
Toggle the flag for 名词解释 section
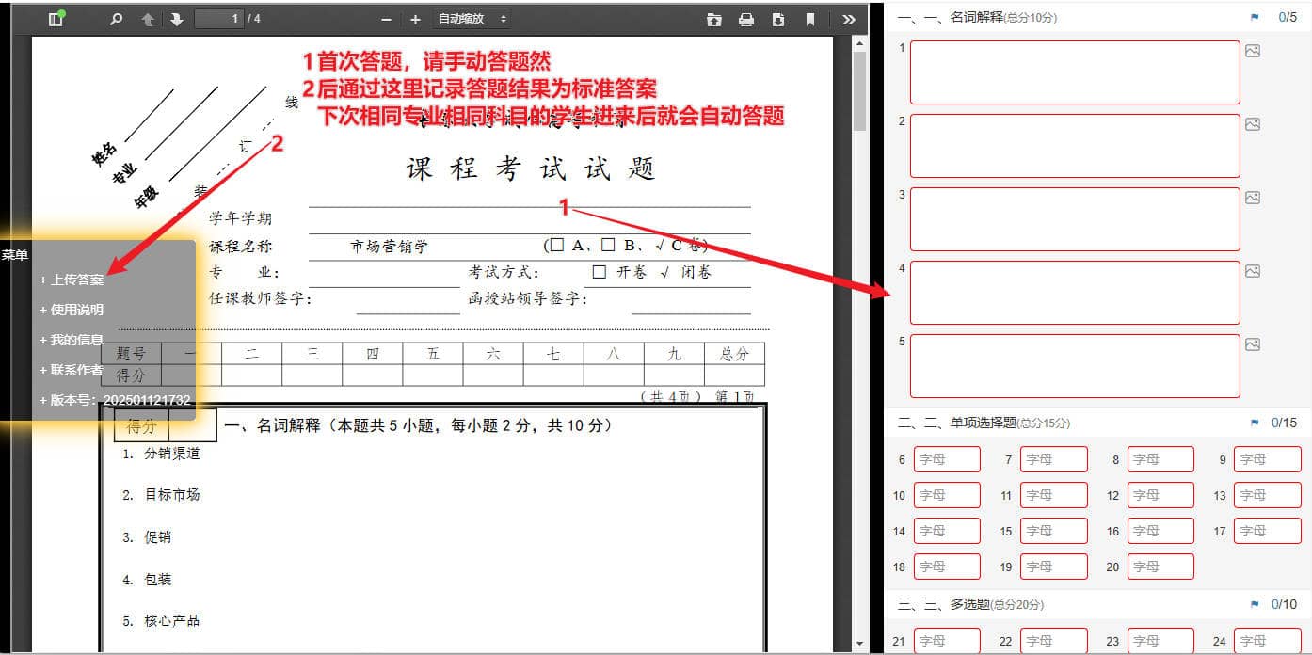1255,17
